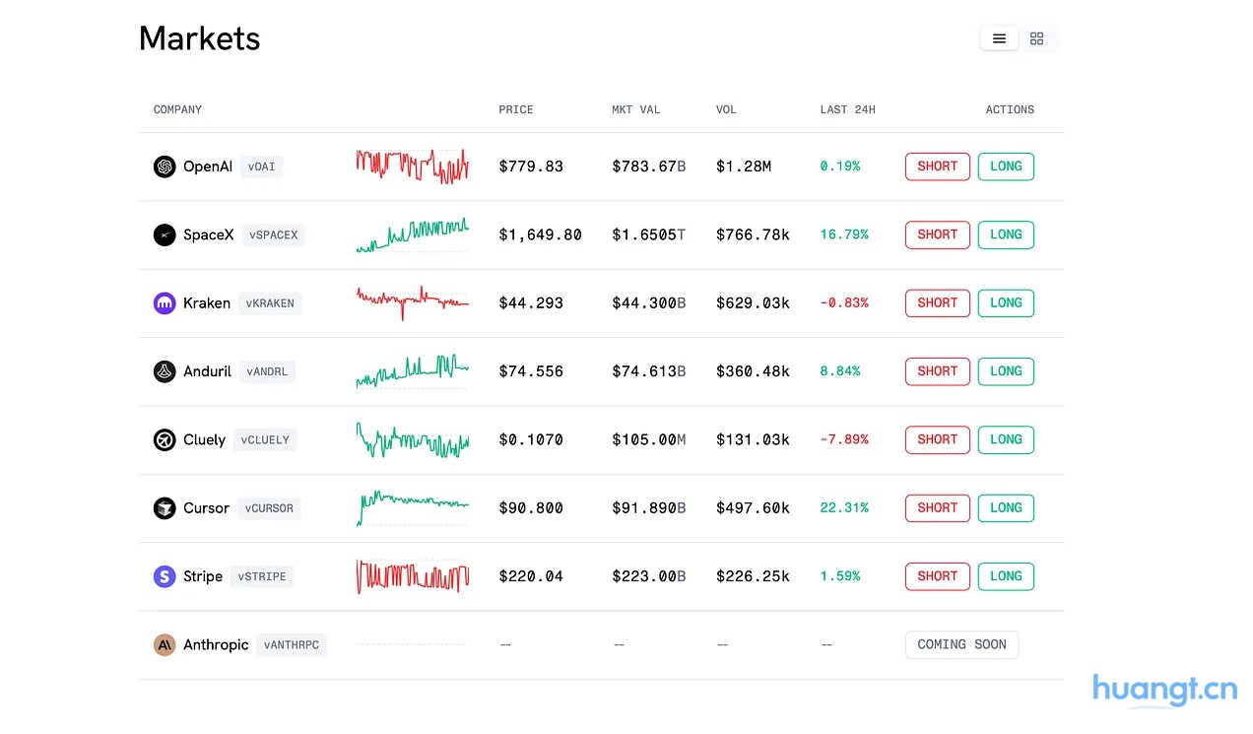Sort by LAST 24H column header

[x=847, y=109]
